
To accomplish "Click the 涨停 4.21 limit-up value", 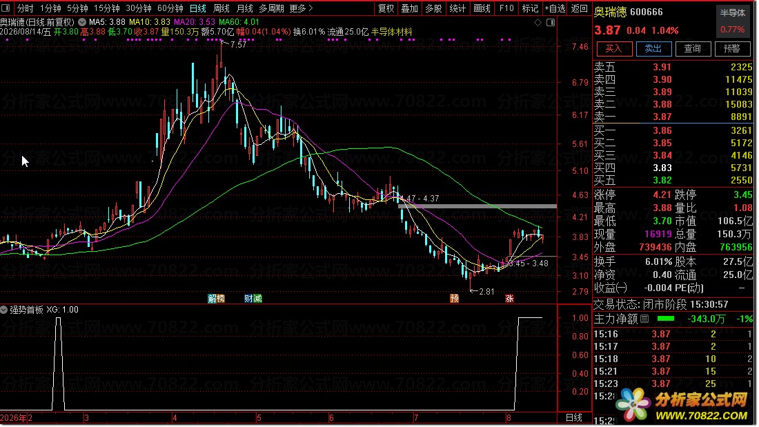I will pos(662,195).
